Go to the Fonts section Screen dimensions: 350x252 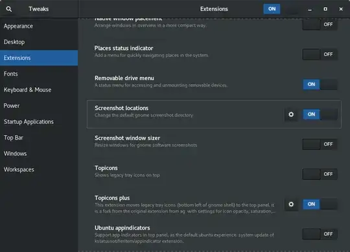[39, 74]
